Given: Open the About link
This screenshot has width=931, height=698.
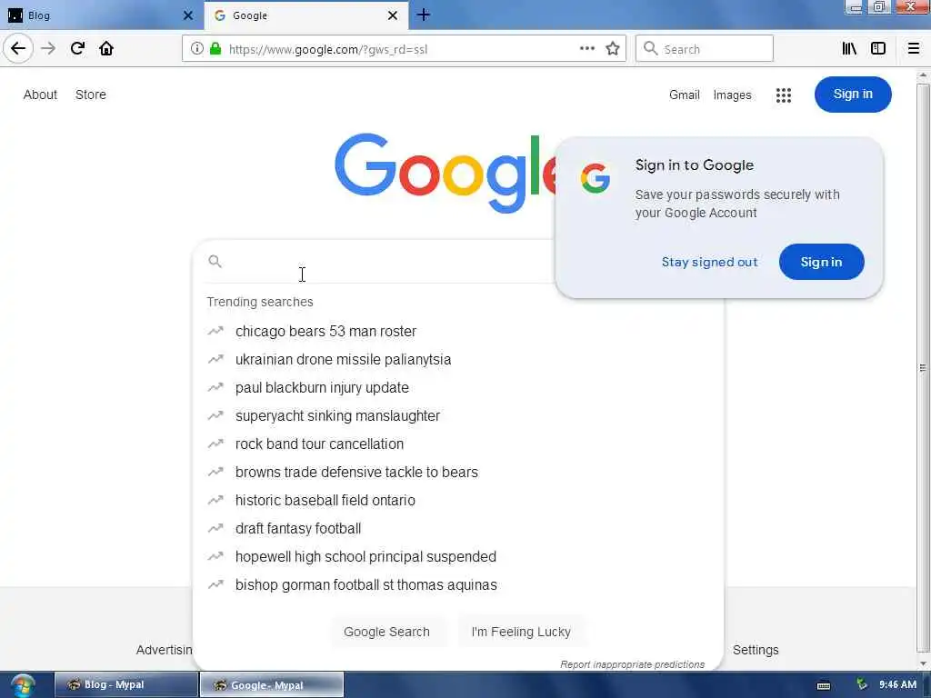Looking at the screenshot, I should 40,95.
